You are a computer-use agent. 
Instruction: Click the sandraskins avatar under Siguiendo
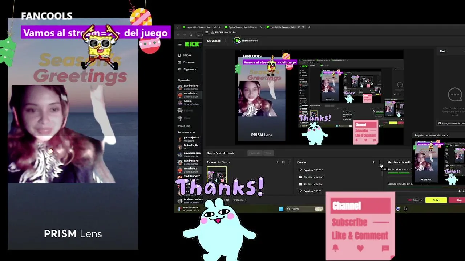180,87
